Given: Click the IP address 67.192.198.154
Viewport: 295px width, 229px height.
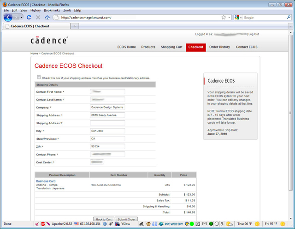Looking at the screenshot, I should point(90,224).
